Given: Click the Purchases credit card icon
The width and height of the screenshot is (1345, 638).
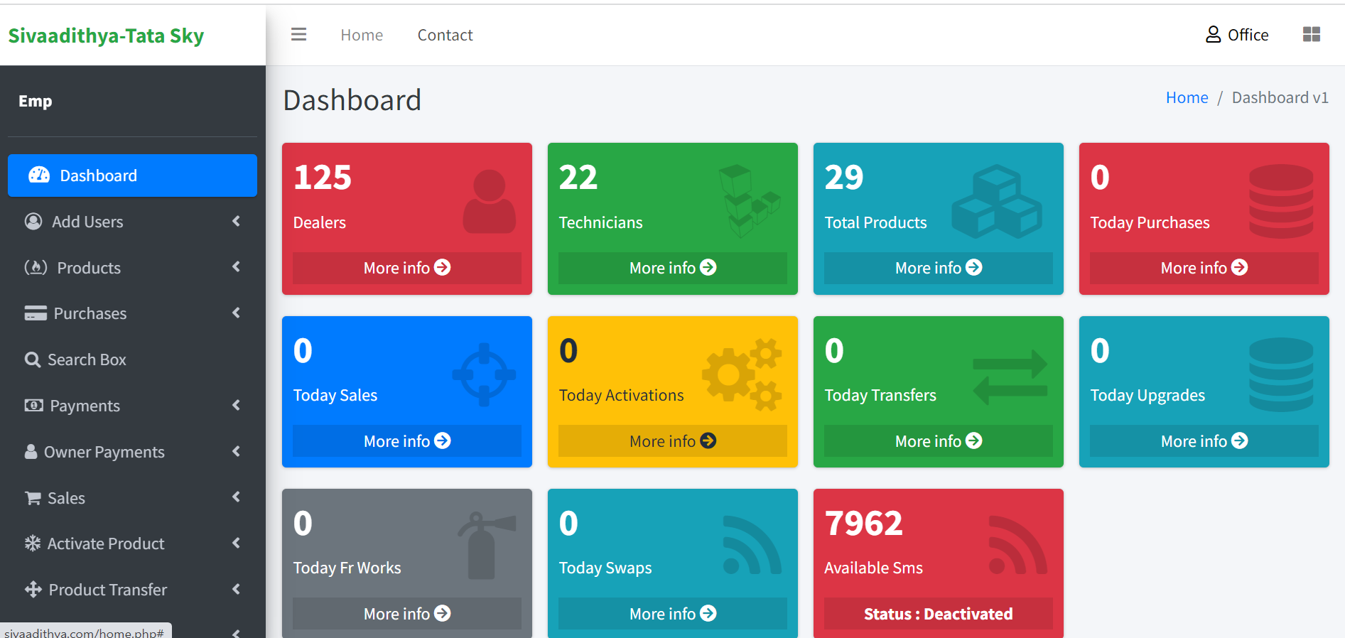Looking at the screenshot, I should (x=36, y=313).
